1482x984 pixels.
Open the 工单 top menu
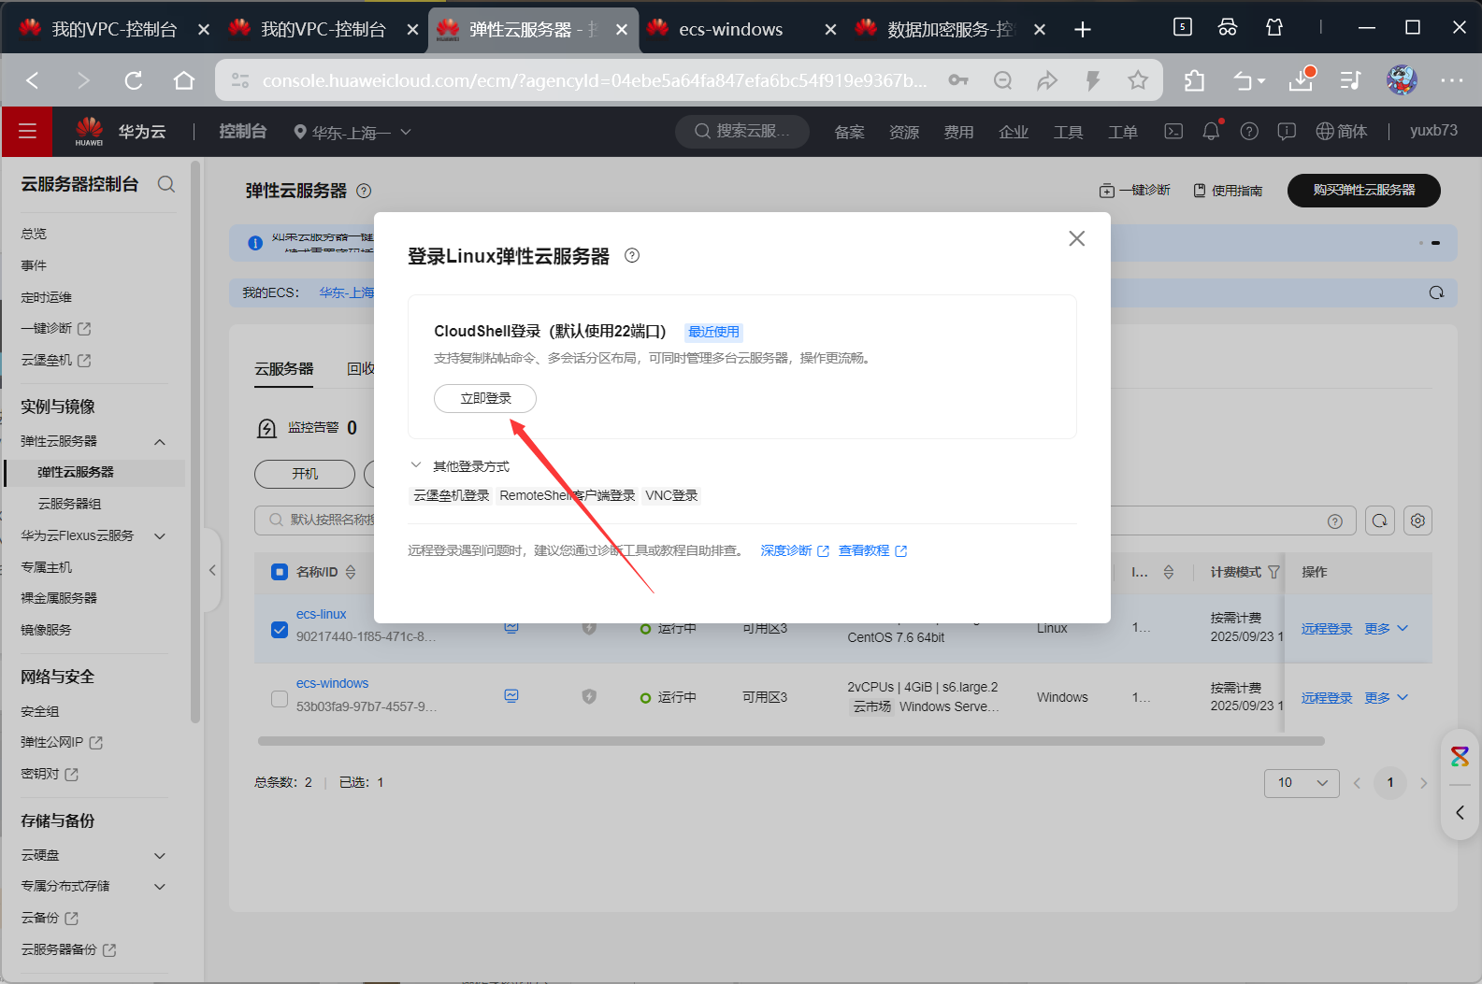click(x=1123, y=132)
